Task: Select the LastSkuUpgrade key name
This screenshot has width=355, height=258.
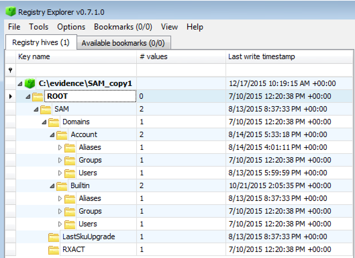Action: (89, 237)
